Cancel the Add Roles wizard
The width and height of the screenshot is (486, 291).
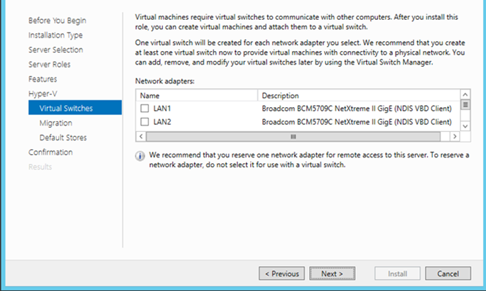pos(448,274)
